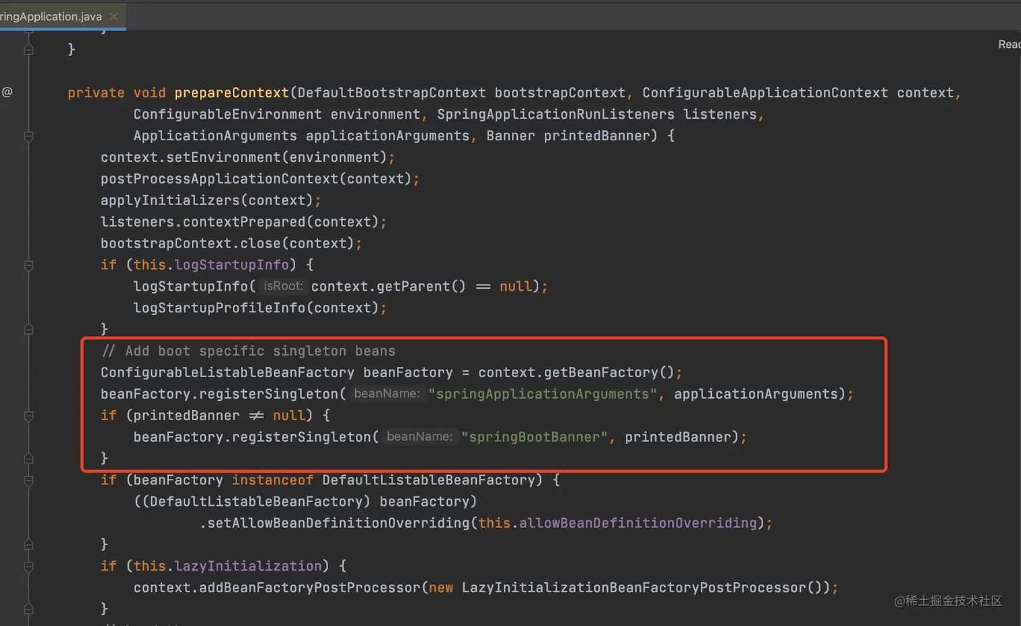Image resolution: width=1021 pixels, height=626 pixels.
Task: Click the Reader mode label at editor top right
Action: pos(1009,44)
